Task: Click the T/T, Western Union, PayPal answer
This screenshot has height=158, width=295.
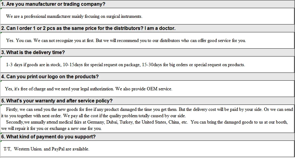Action: (46, 149)
